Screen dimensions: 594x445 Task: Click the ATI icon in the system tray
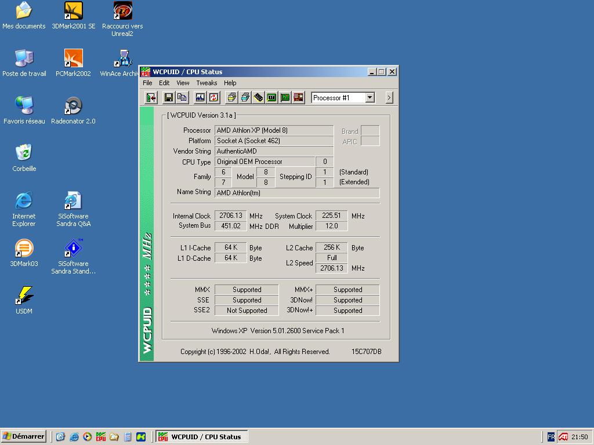[x=563, y=437]
